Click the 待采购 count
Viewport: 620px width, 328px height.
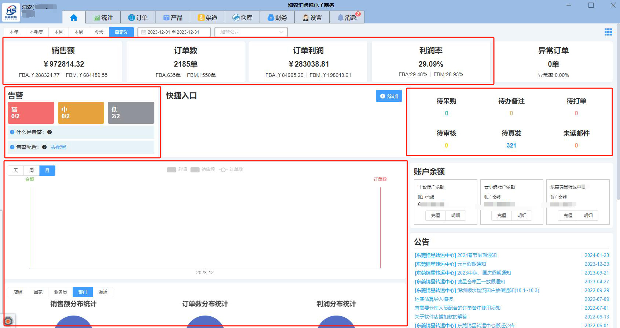(x=447, y=113)
